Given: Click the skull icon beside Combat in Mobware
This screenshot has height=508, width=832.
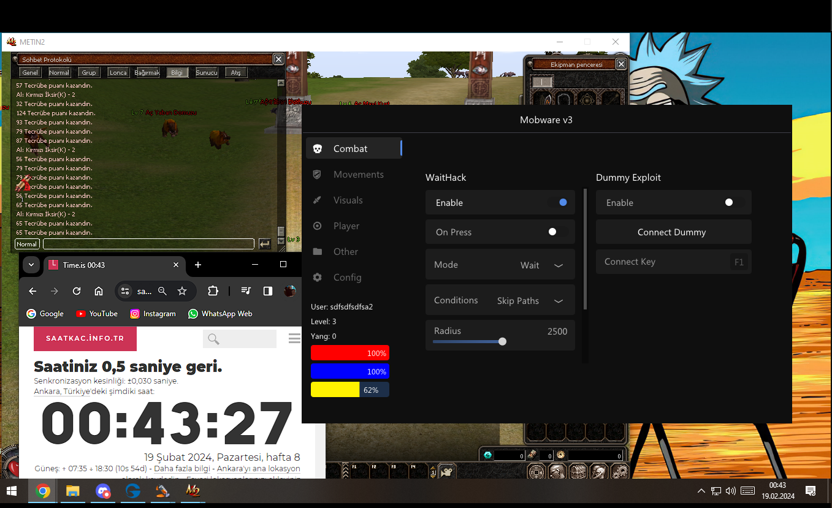Looking at the screenshot, I should point(318,149).
